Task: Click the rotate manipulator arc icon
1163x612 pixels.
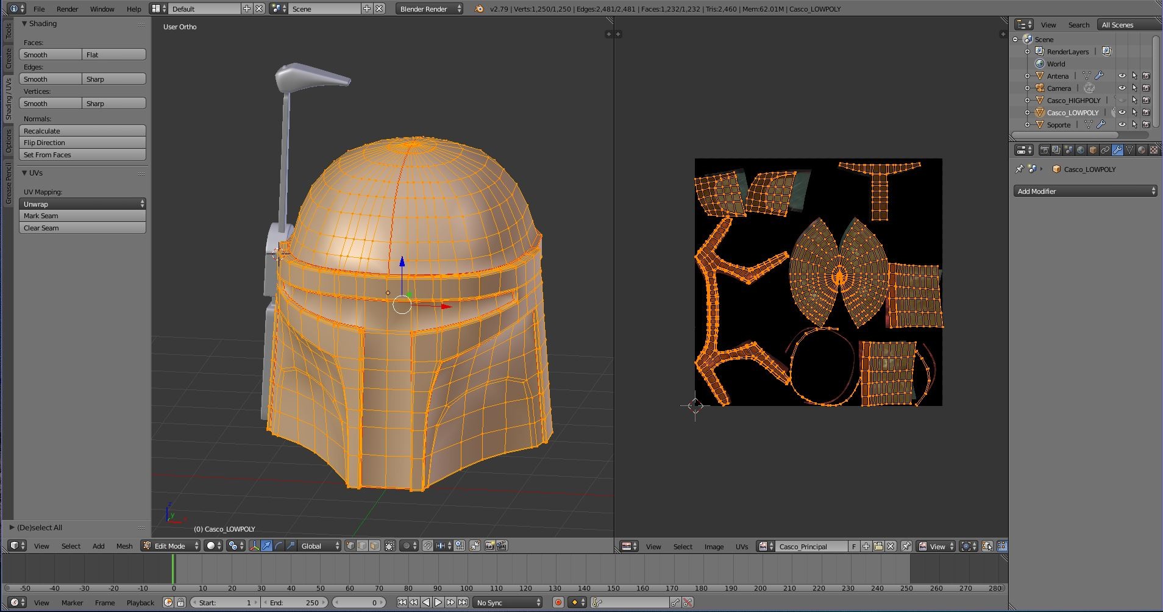Action: coord(279,546)
